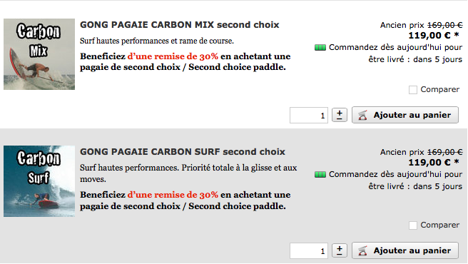
Task: Focus the quantity field for Carbon Surf
Action: 309,251
